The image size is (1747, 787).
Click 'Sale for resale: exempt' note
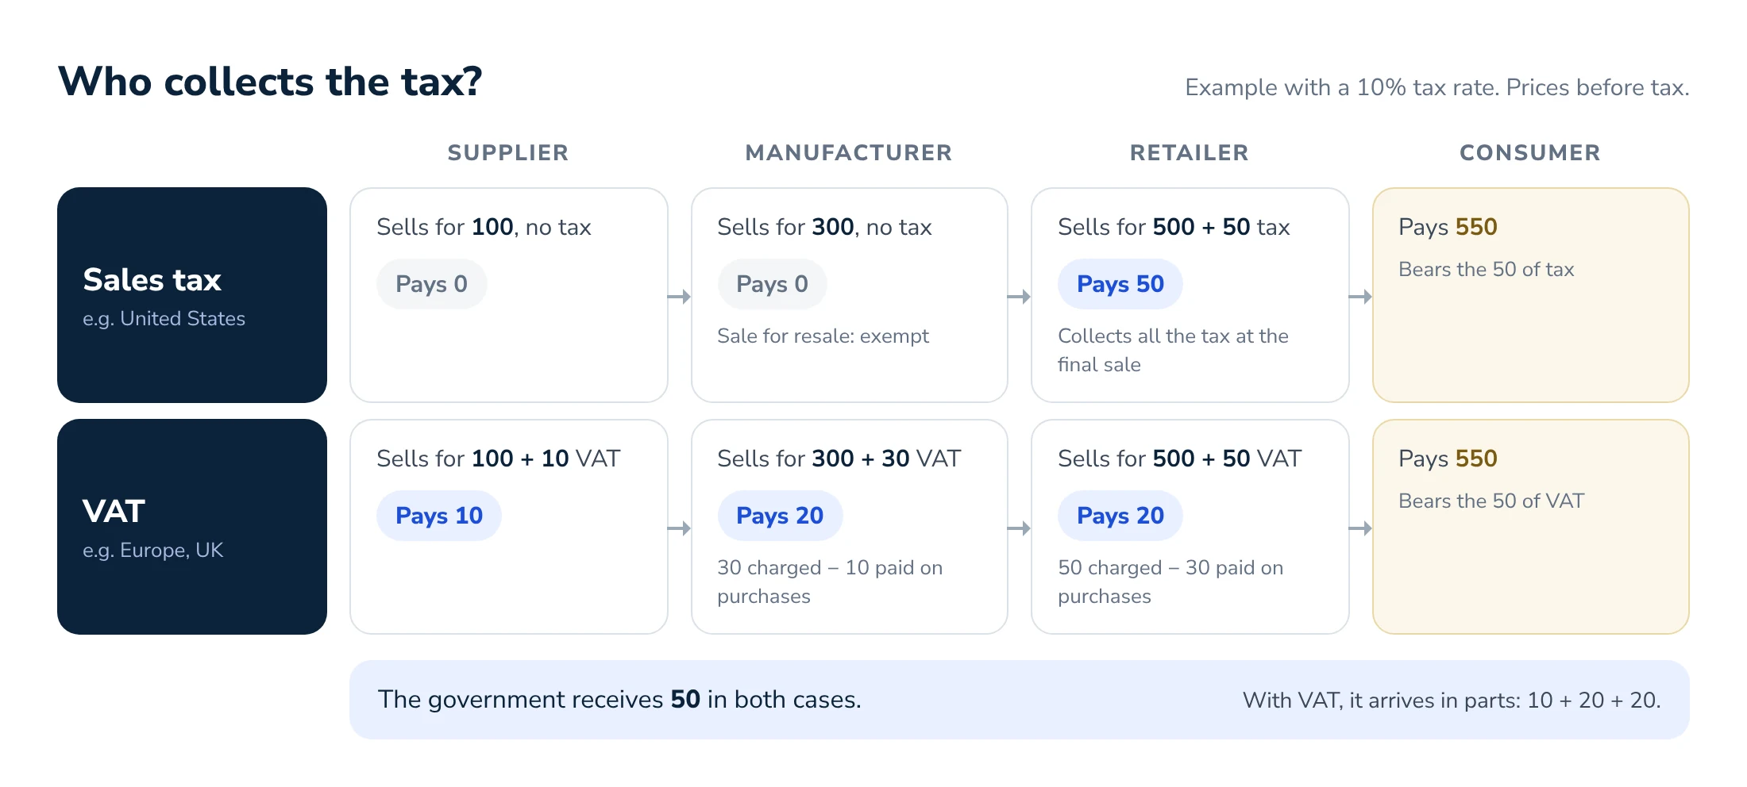(x=823, y=336)
